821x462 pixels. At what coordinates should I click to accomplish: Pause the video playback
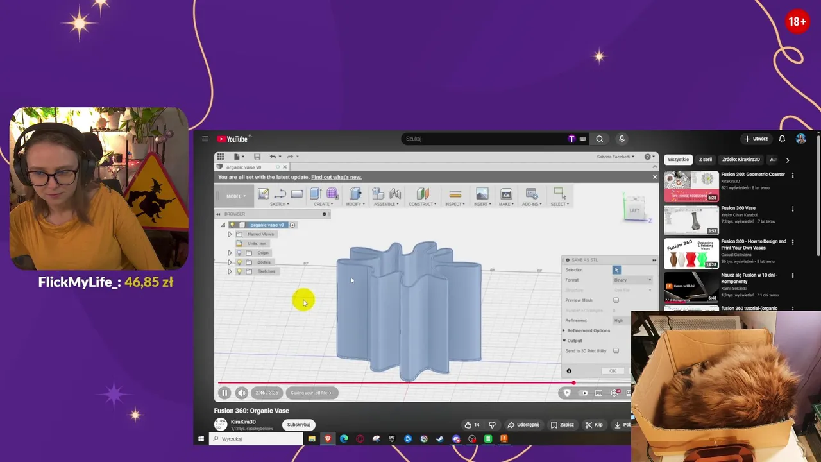click(224, 393)
